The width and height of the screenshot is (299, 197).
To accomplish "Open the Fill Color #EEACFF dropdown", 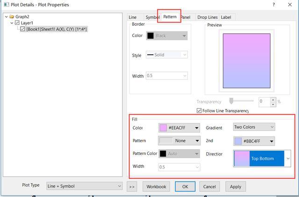I will pyautogui.click(x=179, y=128).
